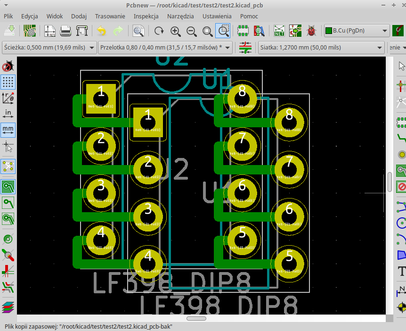Open the Plik menu
The width and height of the screenshot is (406, 331).
pos(8,16)
